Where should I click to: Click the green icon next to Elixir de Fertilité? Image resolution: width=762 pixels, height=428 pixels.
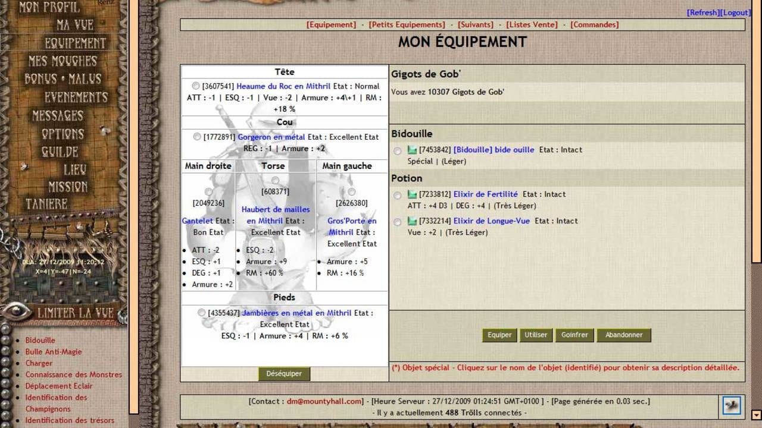coord(412,194)
